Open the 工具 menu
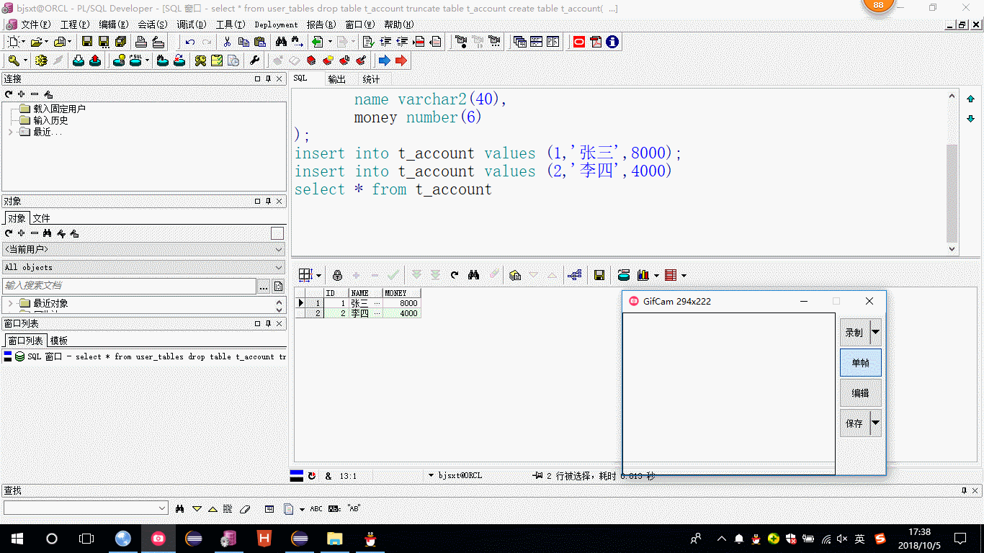984x553 pixels. coord(231,24)
